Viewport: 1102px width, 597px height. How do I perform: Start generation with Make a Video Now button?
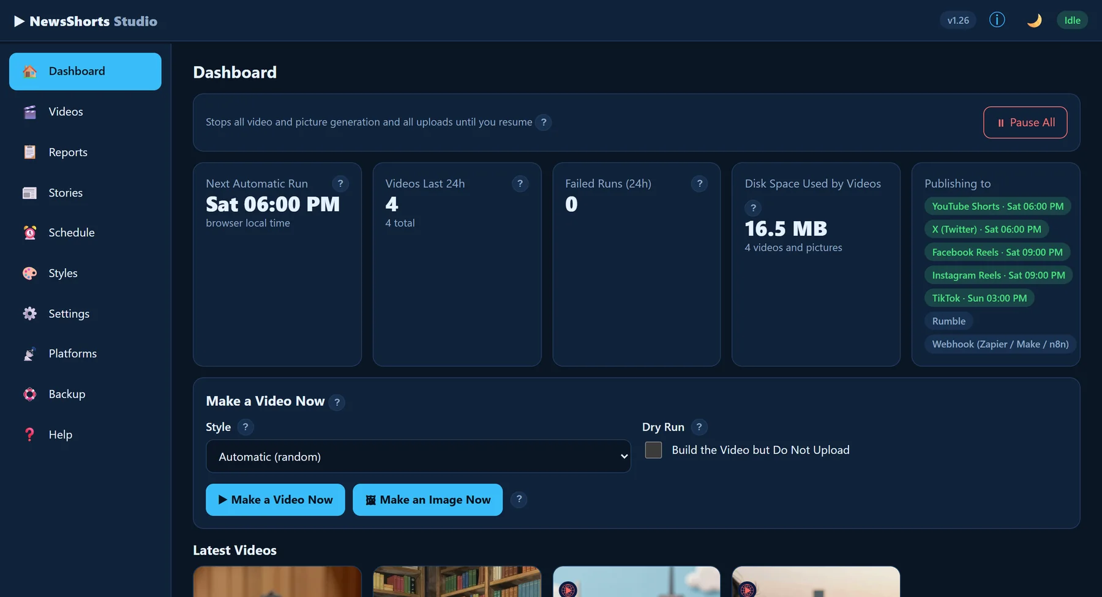[275, 500]
